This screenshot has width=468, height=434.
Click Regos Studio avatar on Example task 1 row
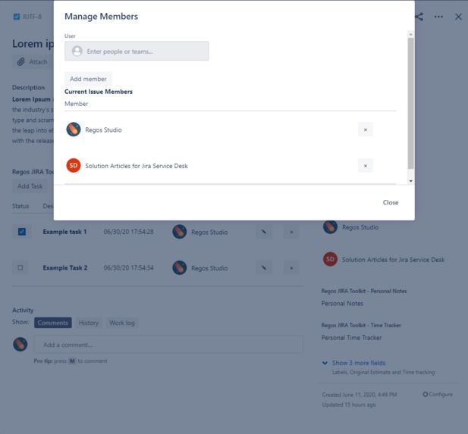pos(180,232)
